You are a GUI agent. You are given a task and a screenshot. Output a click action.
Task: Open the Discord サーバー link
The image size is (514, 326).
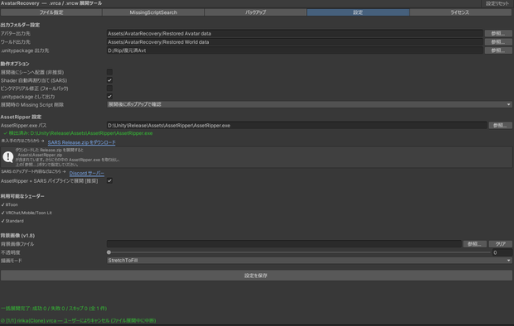86,173
